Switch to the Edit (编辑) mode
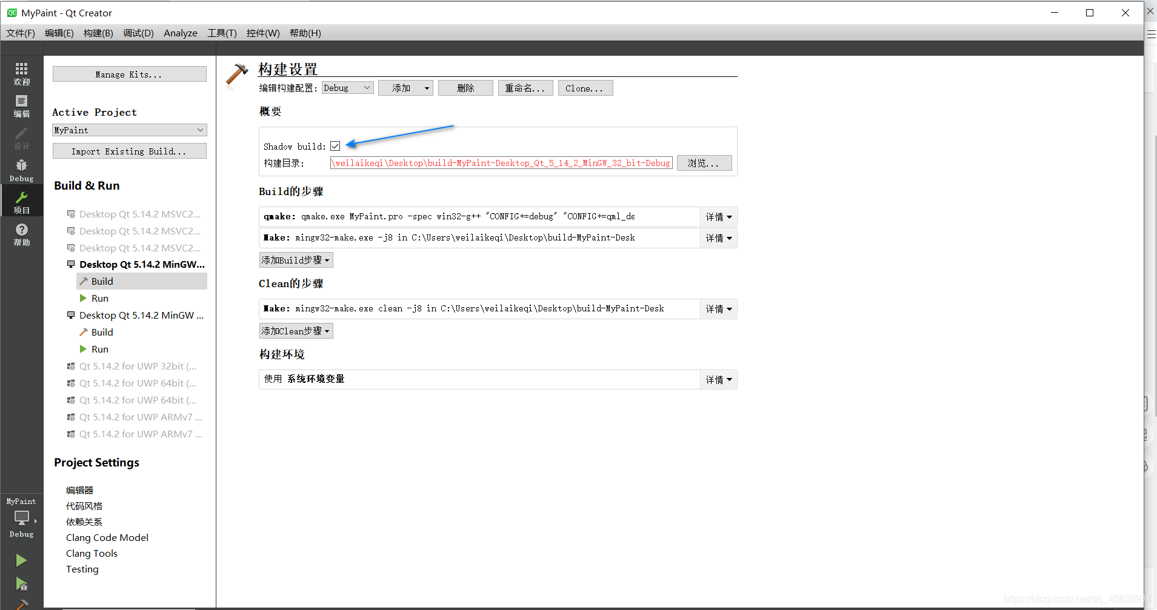The height and width of the screenshot is (610, 1157). (x=21, y=106)
